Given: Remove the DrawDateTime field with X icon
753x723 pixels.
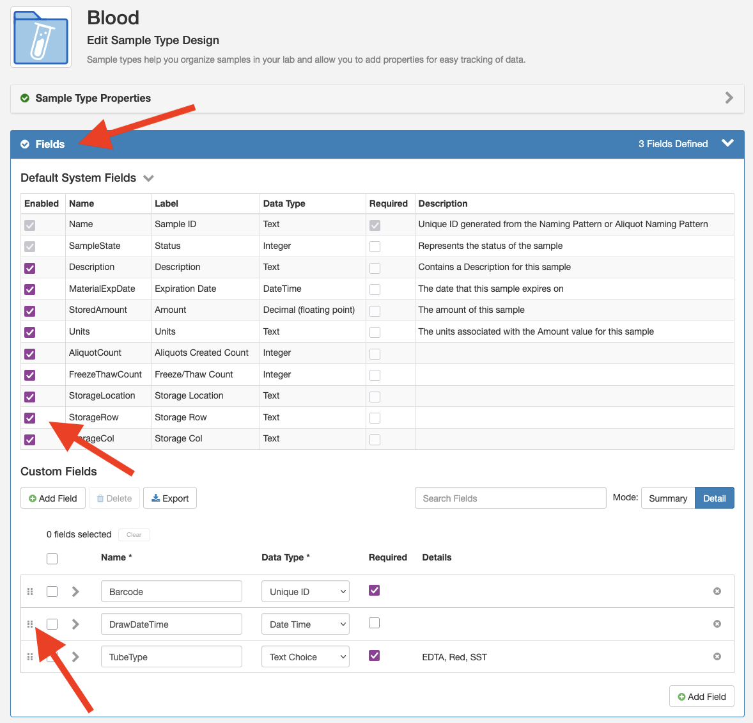Looking at the screenshot, I should tap(717, 624).
